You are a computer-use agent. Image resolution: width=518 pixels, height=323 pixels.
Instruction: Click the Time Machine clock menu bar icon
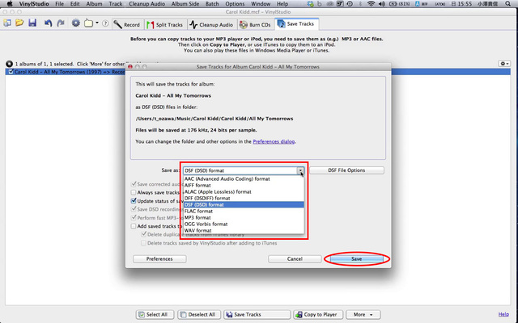click(350, 4)
